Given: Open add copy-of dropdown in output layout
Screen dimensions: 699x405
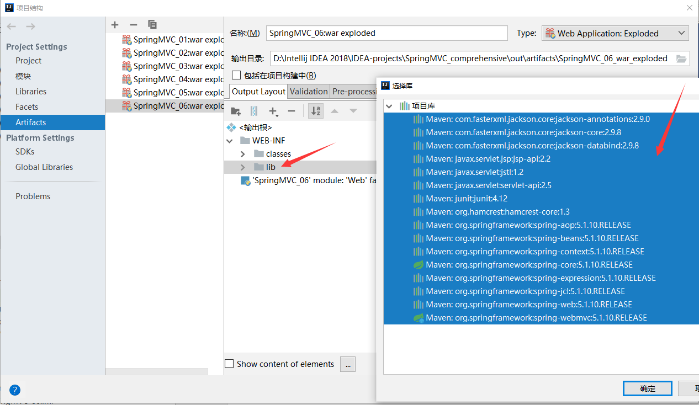Looking at the screenshot, I should point(273,111).
